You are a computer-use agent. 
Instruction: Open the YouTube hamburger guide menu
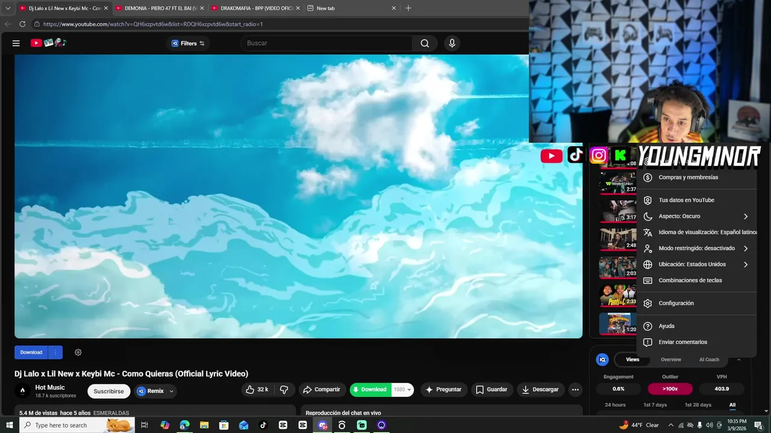coord(16,43)
